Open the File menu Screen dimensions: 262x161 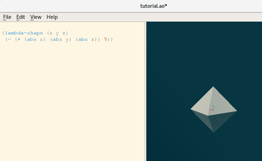click(7, 17)
